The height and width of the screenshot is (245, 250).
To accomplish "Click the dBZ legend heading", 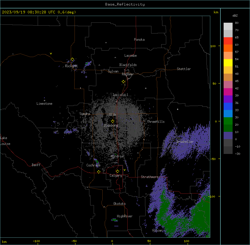I will (x=235, y=15).
